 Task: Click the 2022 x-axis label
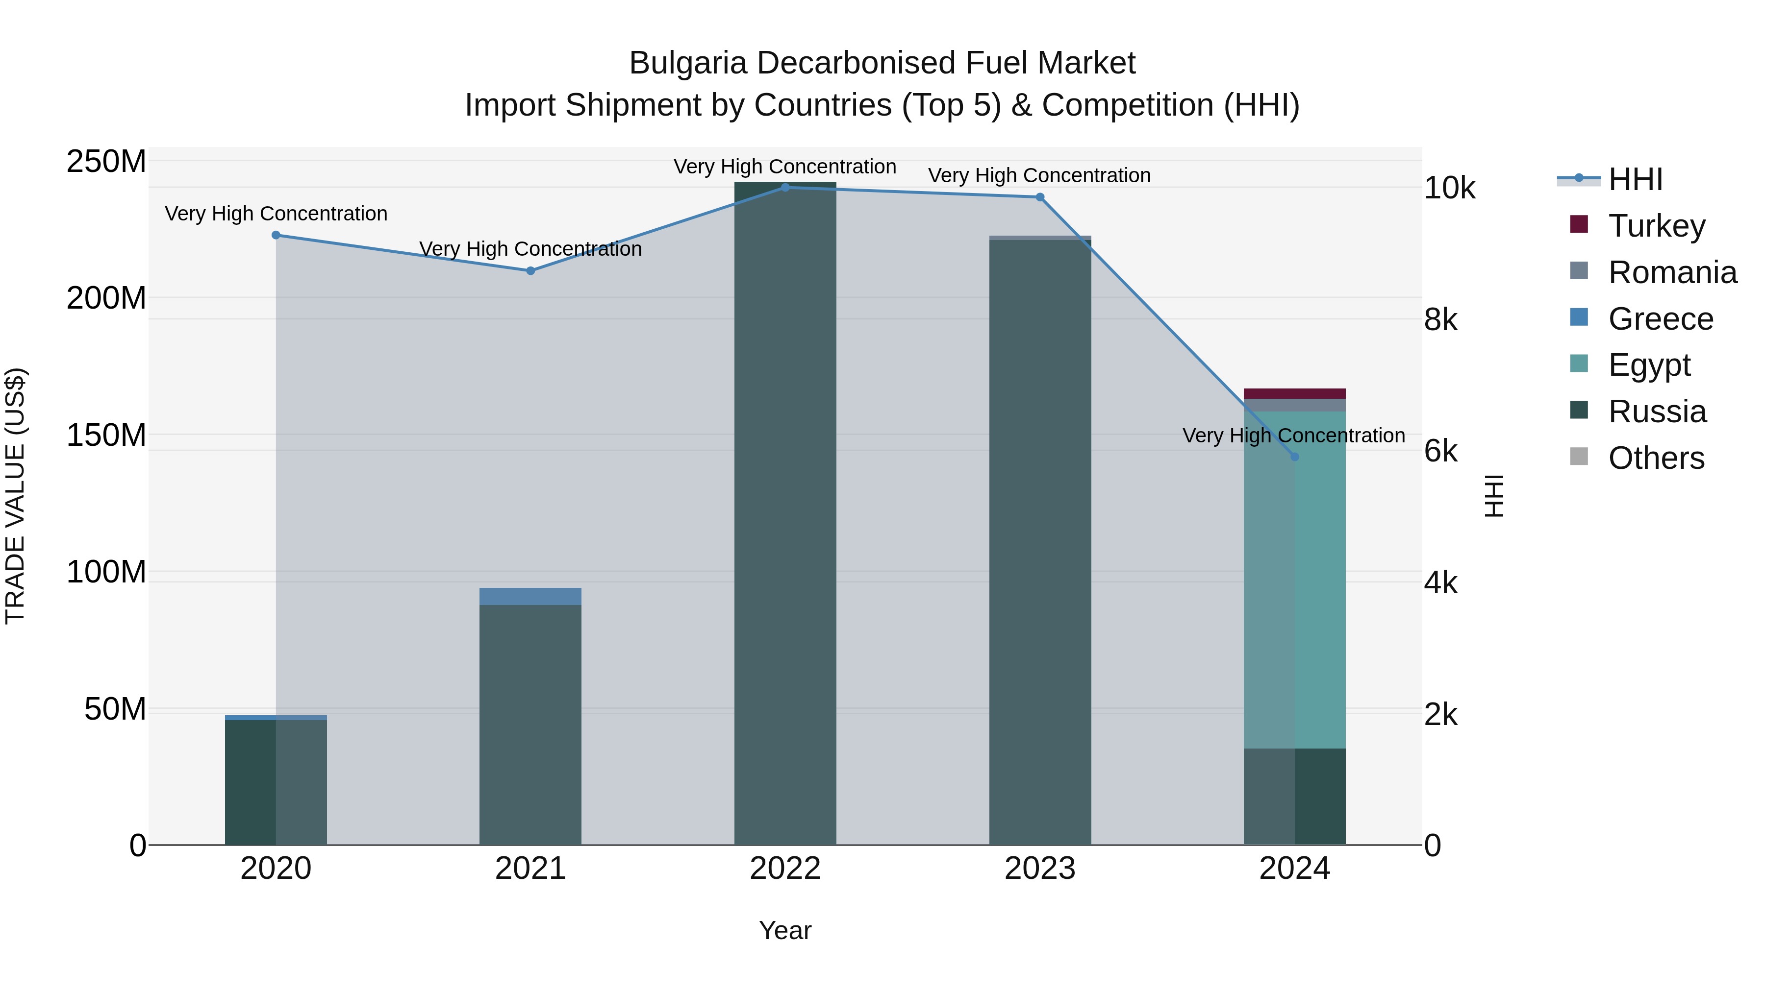785,869
